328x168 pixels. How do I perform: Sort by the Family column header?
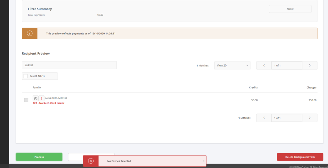click(x=36, y=88)
